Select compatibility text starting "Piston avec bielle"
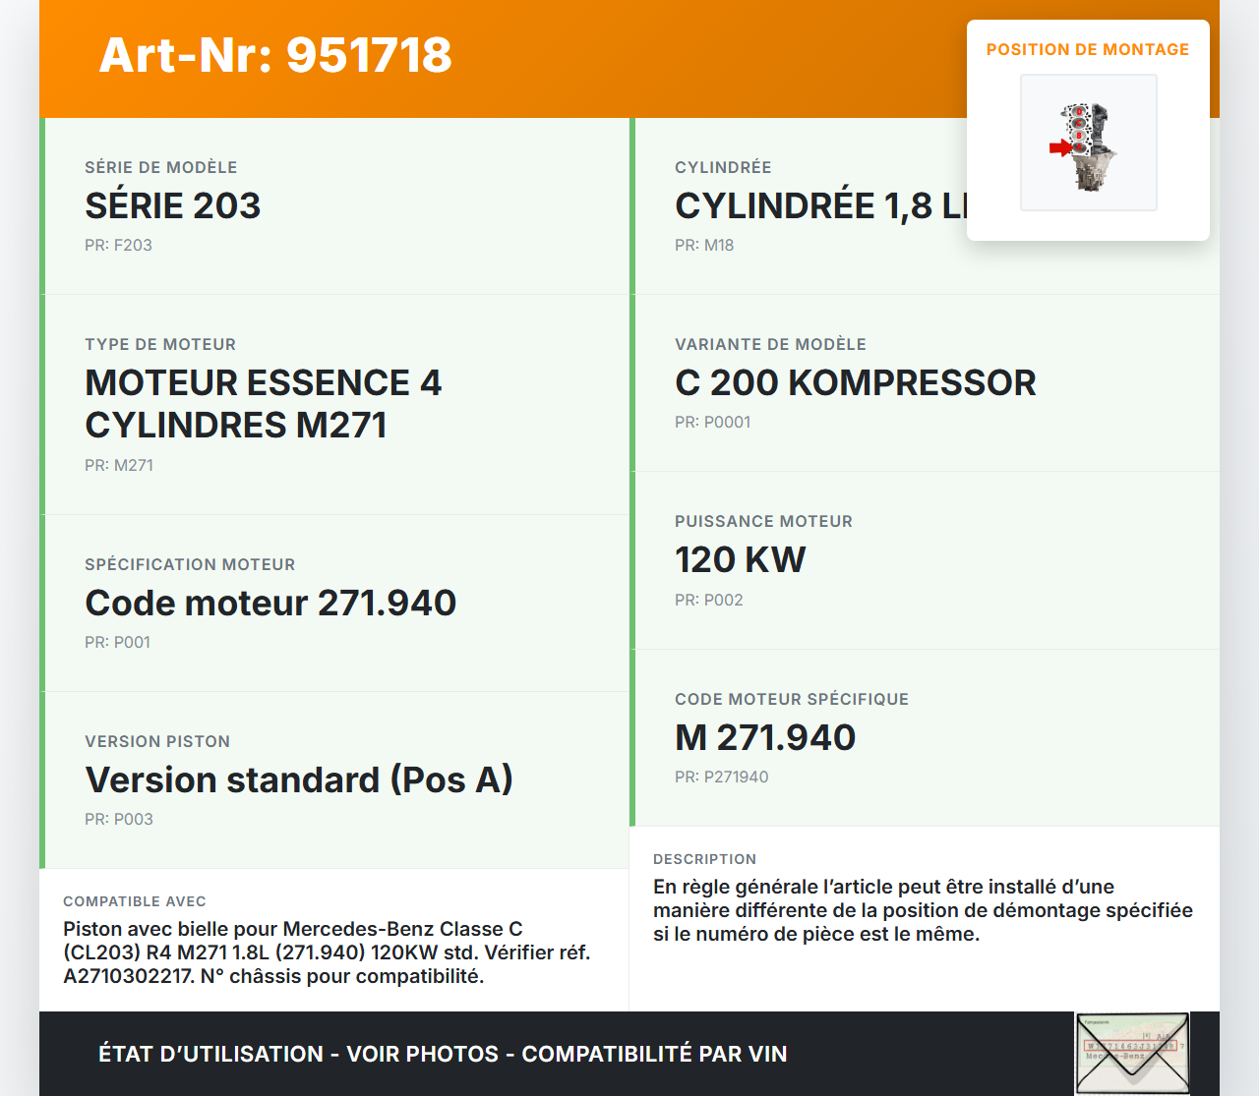1259x1096 pixels. [x=327, y=952]
